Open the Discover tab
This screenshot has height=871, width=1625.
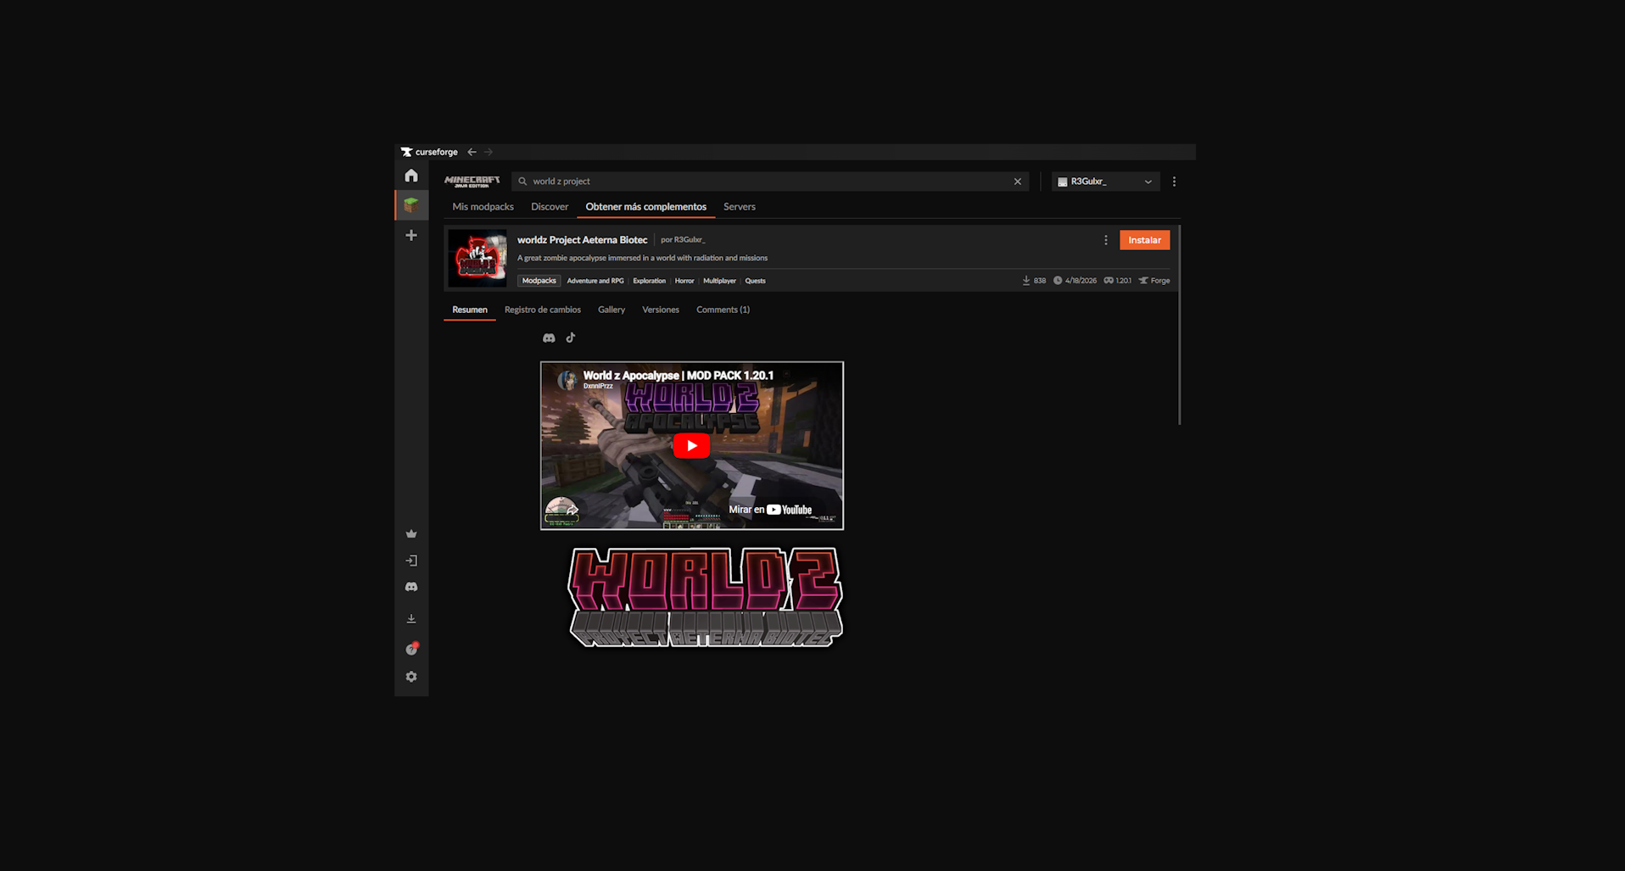(x=550, y=207)
